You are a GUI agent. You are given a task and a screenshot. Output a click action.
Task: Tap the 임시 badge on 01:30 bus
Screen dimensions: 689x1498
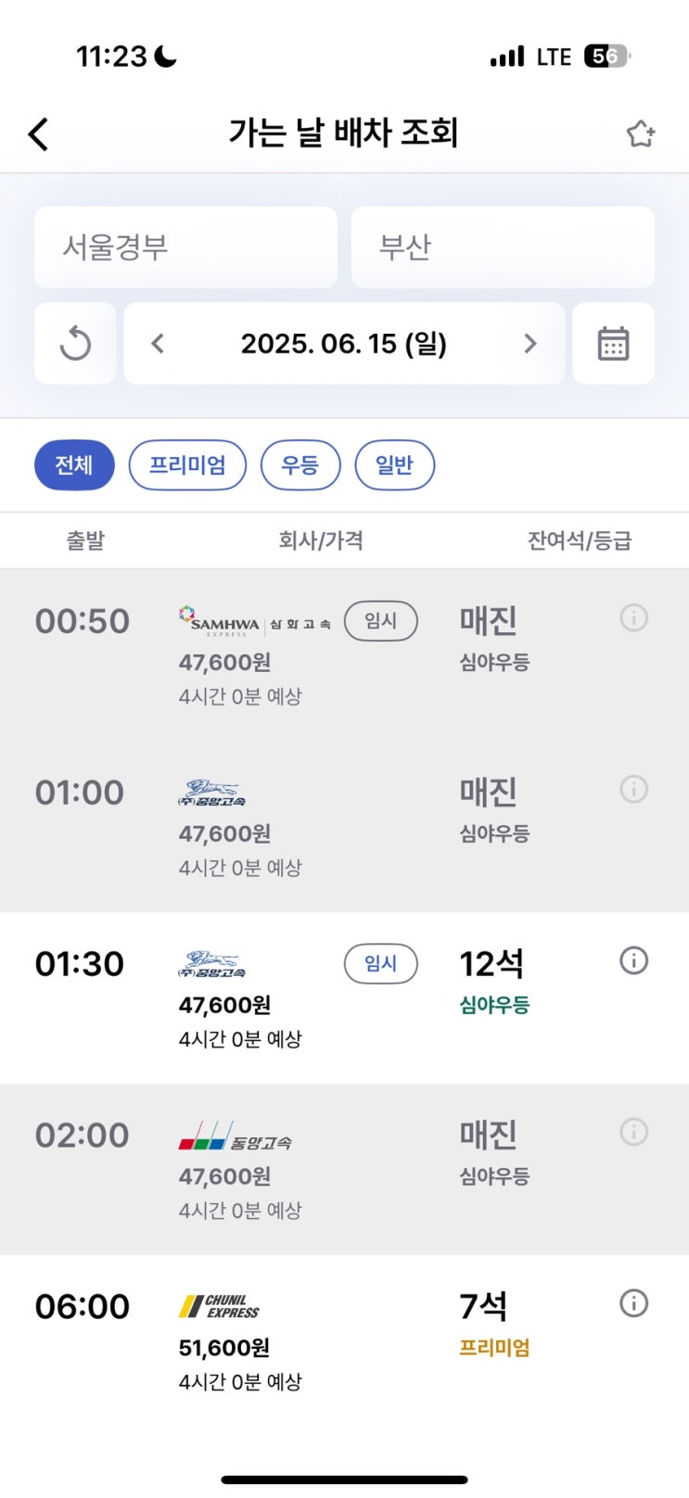[380, 963]
